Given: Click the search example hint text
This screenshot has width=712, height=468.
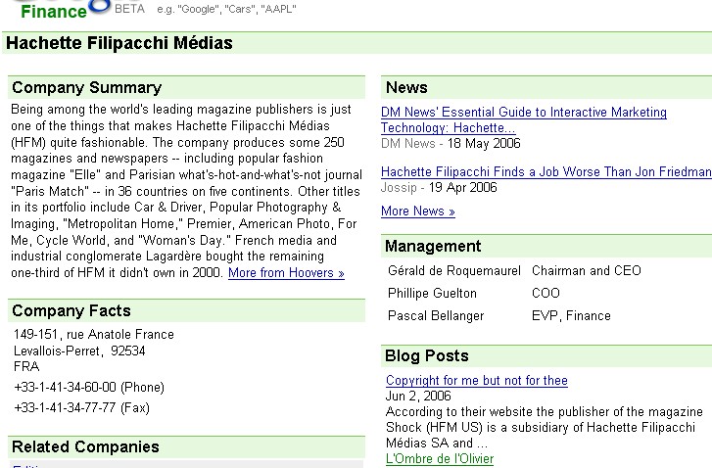Looking at the screenshot, I should (226, 9).
